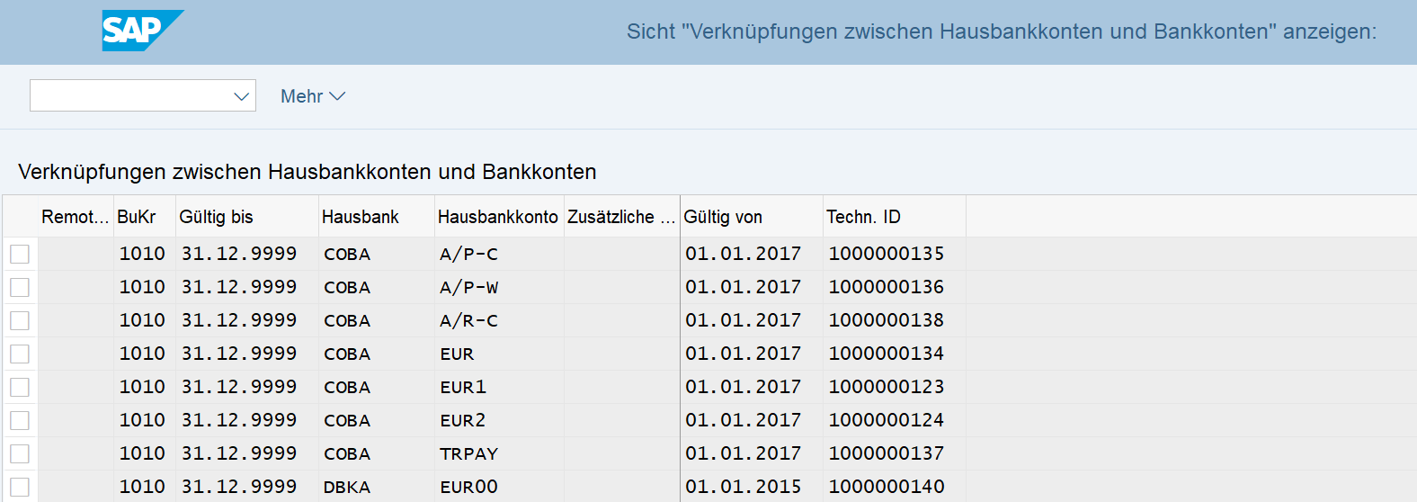
Task: Click the Techn. ID column header
Action: tap(863, 217)
